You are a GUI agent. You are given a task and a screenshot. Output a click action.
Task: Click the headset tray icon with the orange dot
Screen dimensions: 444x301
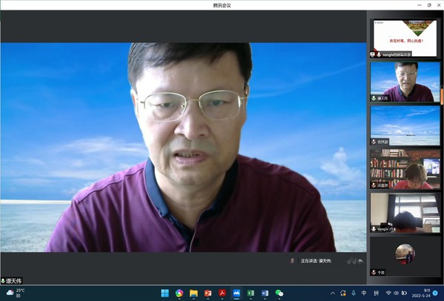[343, 293]
